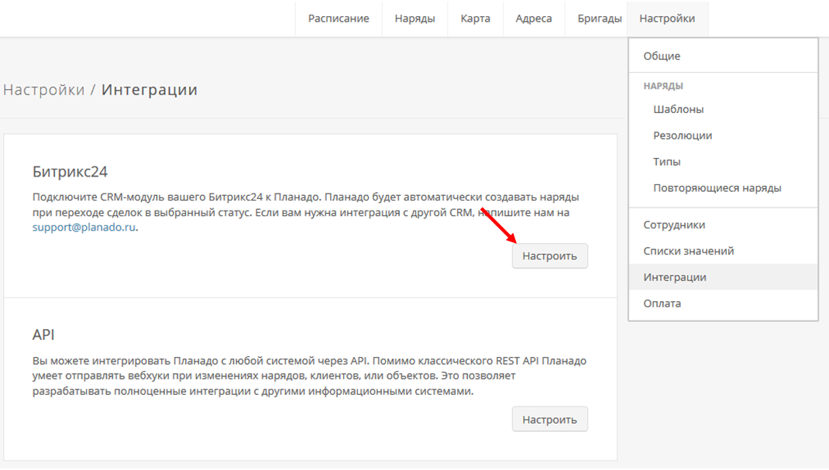Viewport: 829px width, 470px height.
Task: Click the НАРЯДЫ group label in menu
Action: point(663,86)
